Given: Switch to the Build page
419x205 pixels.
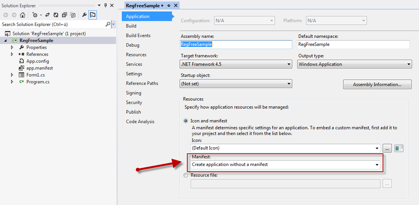Looking at the screenshot, I should [x=131, y=26].
